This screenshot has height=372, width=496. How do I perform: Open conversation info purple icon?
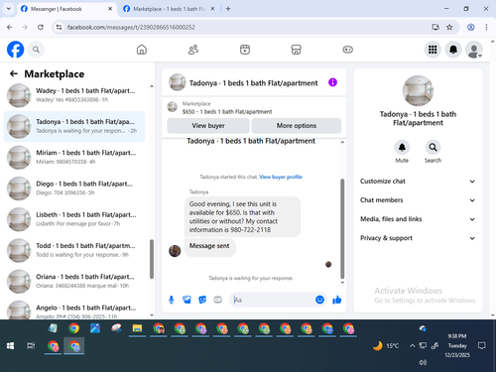point(332,82)
